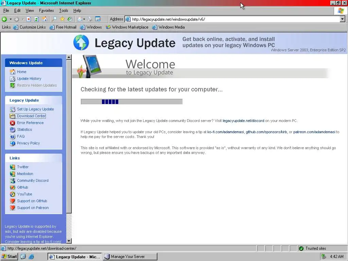
Task: Click the Edit page toolbar icon
Action: click(x=98, y=19)
